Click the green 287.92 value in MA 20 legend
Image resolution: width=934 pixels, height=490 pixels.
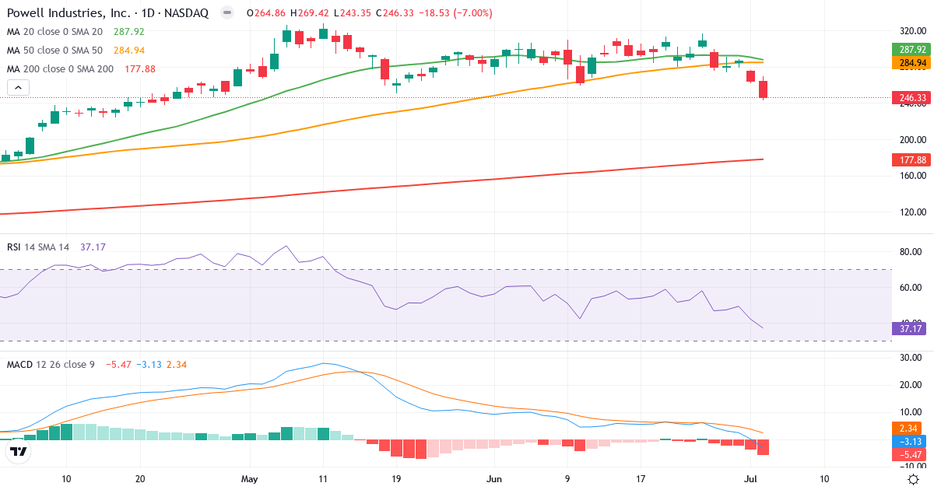(x=129, y=32)
